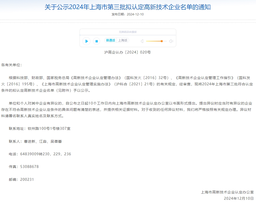Switch narration language to 上海话

pos(123,40)
